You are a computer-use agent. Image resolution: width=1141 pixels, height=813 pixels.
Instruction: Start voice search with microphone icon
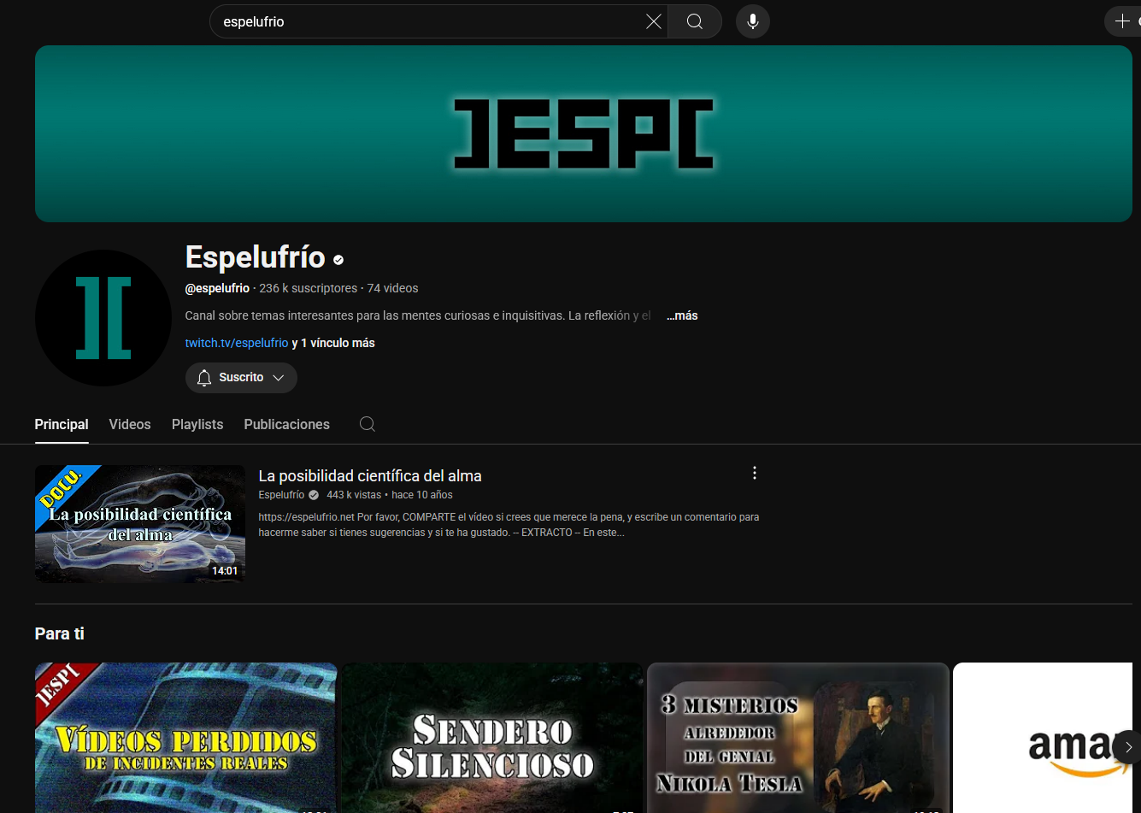(753, 21)
